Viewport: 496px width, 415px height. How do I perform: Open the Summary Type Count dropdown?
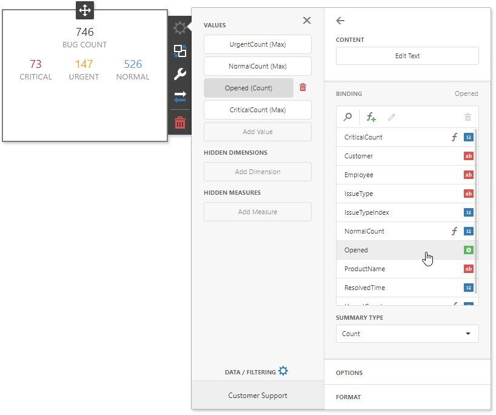click(x=407, y=334)
